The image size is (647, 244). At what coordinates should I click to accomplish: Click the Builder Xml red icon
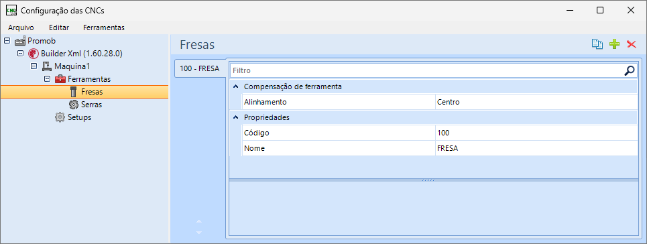[33, 54]
